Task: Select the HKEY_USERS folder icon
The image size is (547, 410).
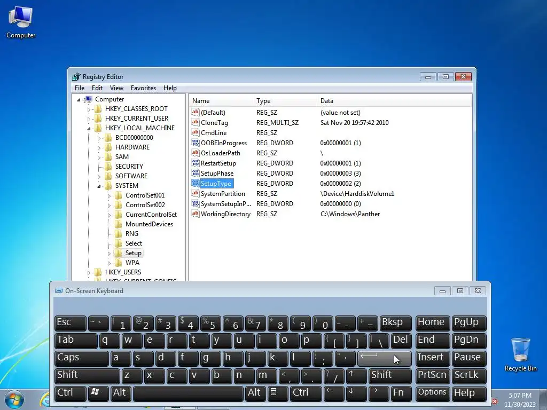Action: 98,272
